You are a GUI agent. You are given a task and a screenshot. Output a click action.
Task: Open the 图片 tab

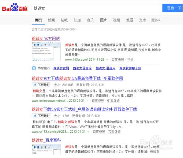pos(103,20)
